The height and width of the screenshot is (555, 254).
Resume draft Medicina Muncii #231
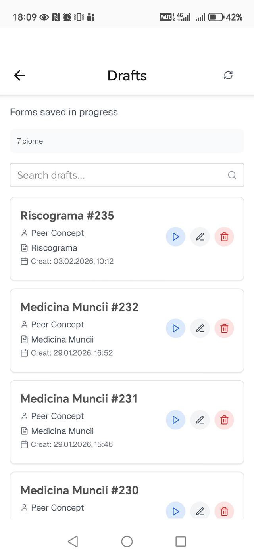(x=175, y=420)
